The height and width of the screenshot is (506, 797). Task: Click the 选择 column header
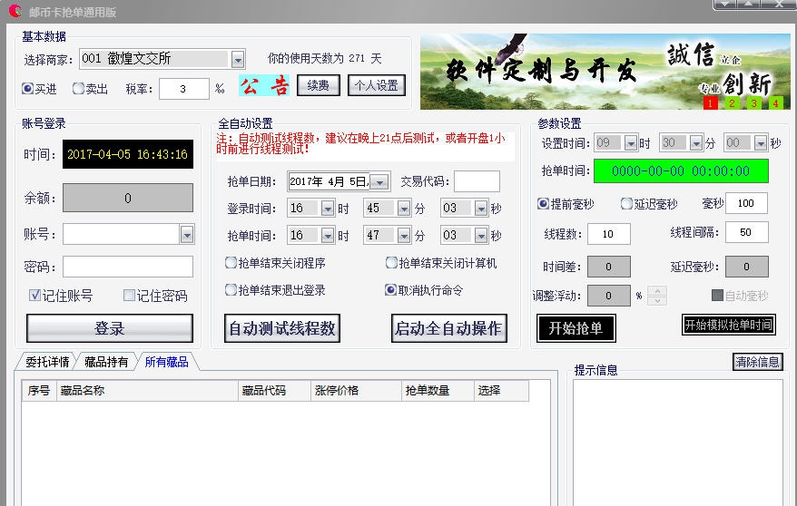pyautogui.click(x=501, y=390)
